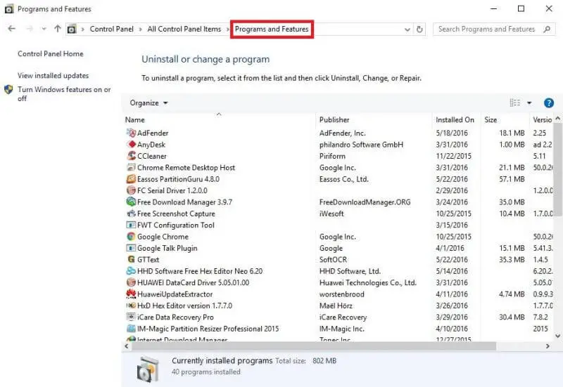This screenshot has width=563, height=387.
Task: Select the Huawei Technologies Co., Ltd. cell
Action: [x=368, y=282]
